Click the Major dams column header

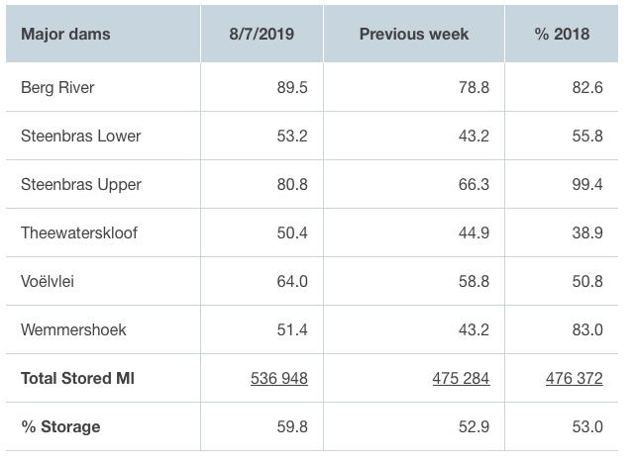65,34
